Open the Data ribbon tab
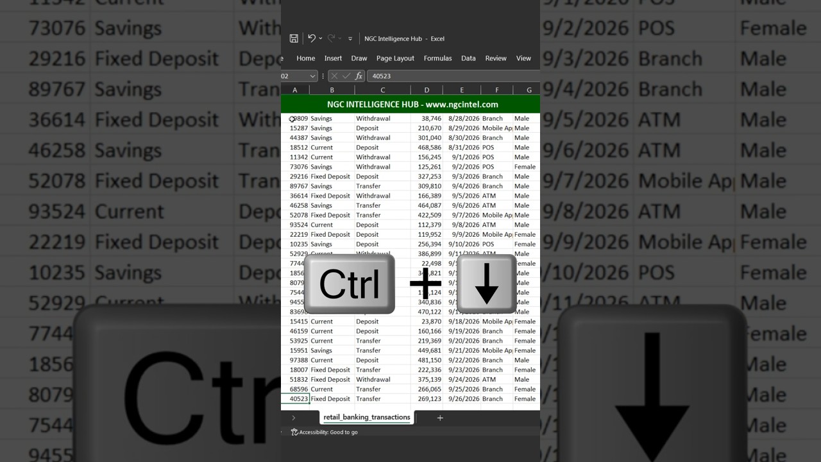 [468, 58]
